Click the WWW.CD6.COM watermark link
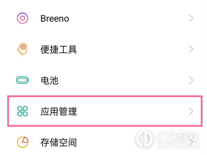 coord(178,145)
